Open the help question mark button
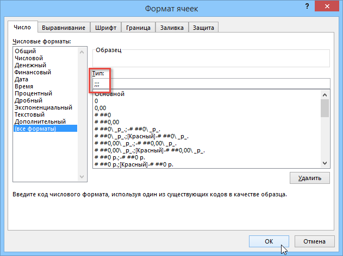The image size is (343, 256). click(x=307, y=6)
